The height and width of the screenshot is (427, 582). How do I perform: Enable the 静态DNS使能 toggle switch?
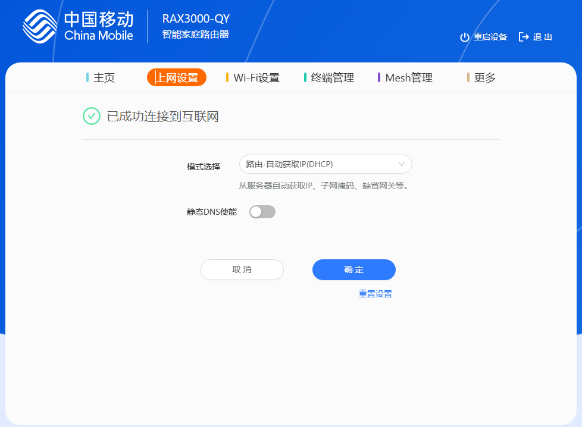(262, 212)
